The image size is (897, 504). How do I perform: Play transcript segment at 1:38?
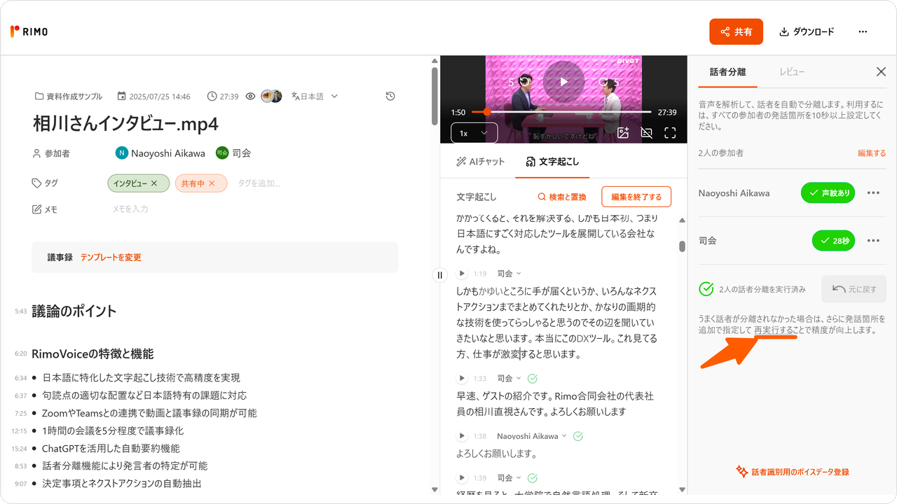point(461,436)
